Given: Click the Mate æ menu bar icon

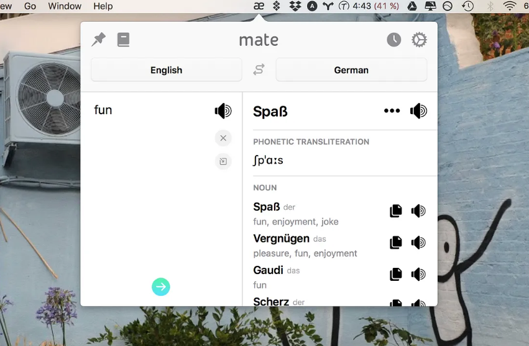Looking at the screenshot, I should coord(259,6).
